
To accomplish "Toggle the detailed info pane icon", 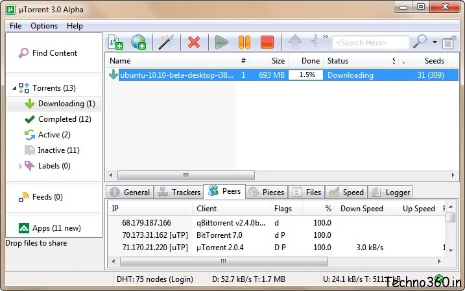I will point(449,42).
